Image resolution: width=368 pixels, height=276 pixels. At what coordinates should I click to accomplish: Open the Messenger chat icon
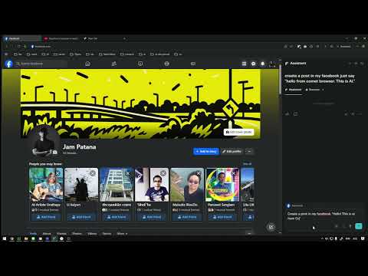click(x=253, y=64)
